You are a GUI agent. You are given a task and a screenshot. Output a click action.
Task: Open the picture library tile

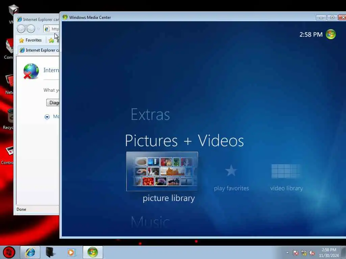coord(162,171)
